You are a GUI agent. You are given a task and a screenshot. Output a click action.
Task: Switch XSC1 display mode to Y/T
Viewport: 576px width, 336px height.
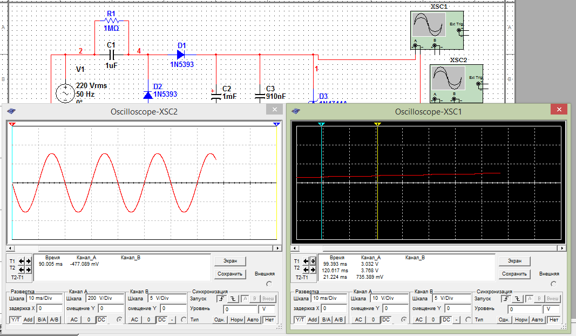[x=300, y=319]
